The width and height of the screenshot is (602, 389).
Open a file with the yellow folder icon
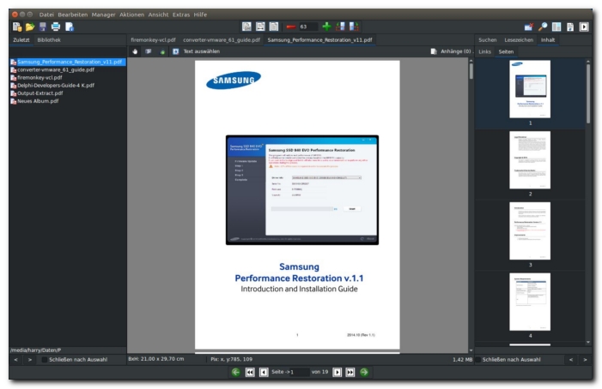pos(30,27)
